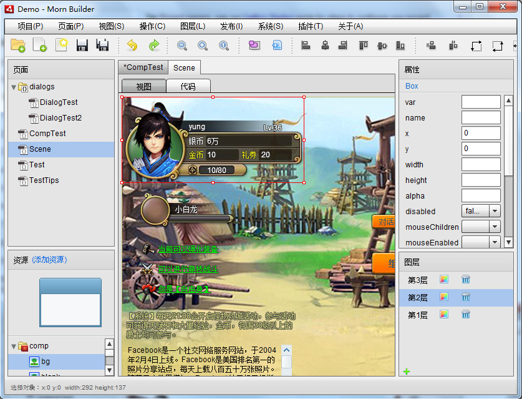Save the current page with the floppy icon
The width and height of the screenshot is (522, 399).
click(82, 45)
